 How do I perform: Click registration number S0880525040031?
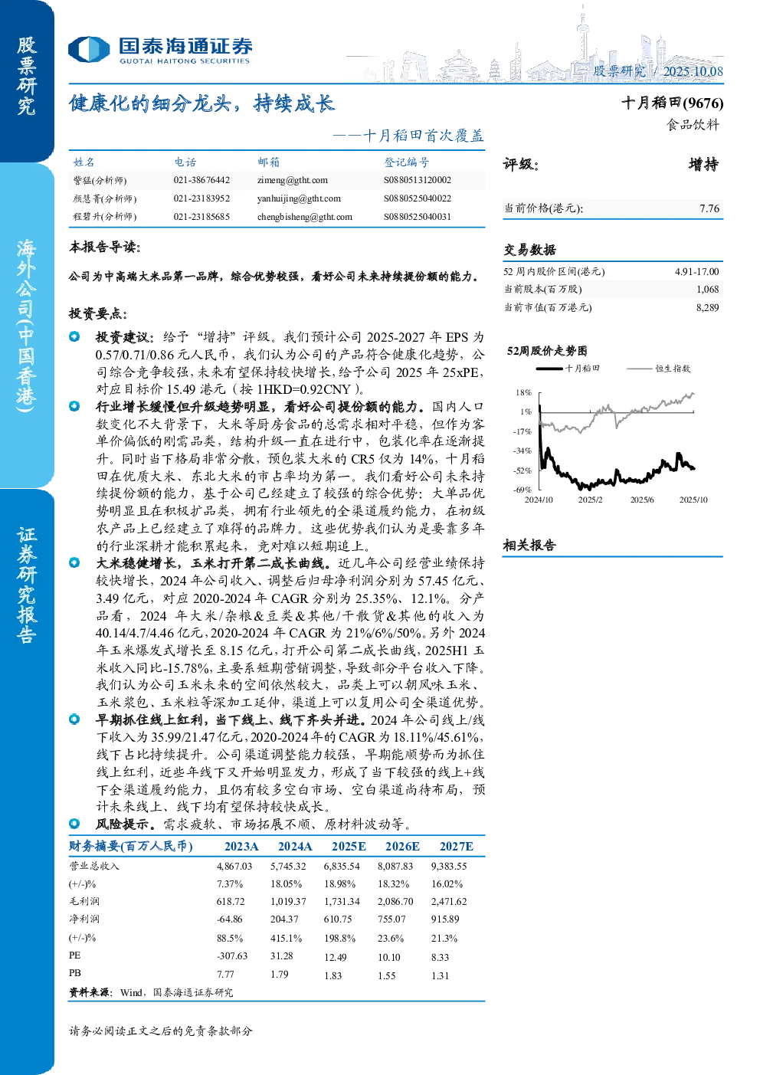click(x=418, y=217)
